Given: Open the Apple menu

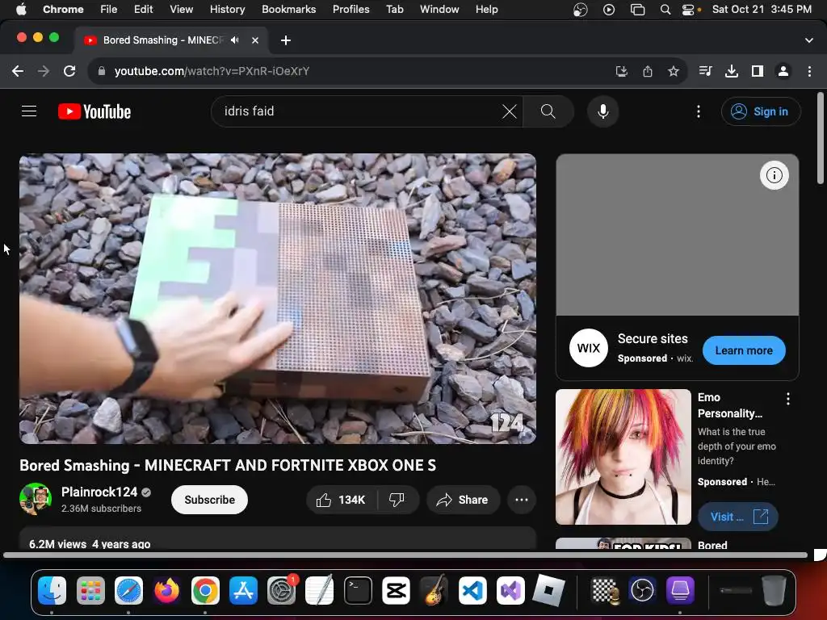Looking at the screenshot, I should click(21, 9).
